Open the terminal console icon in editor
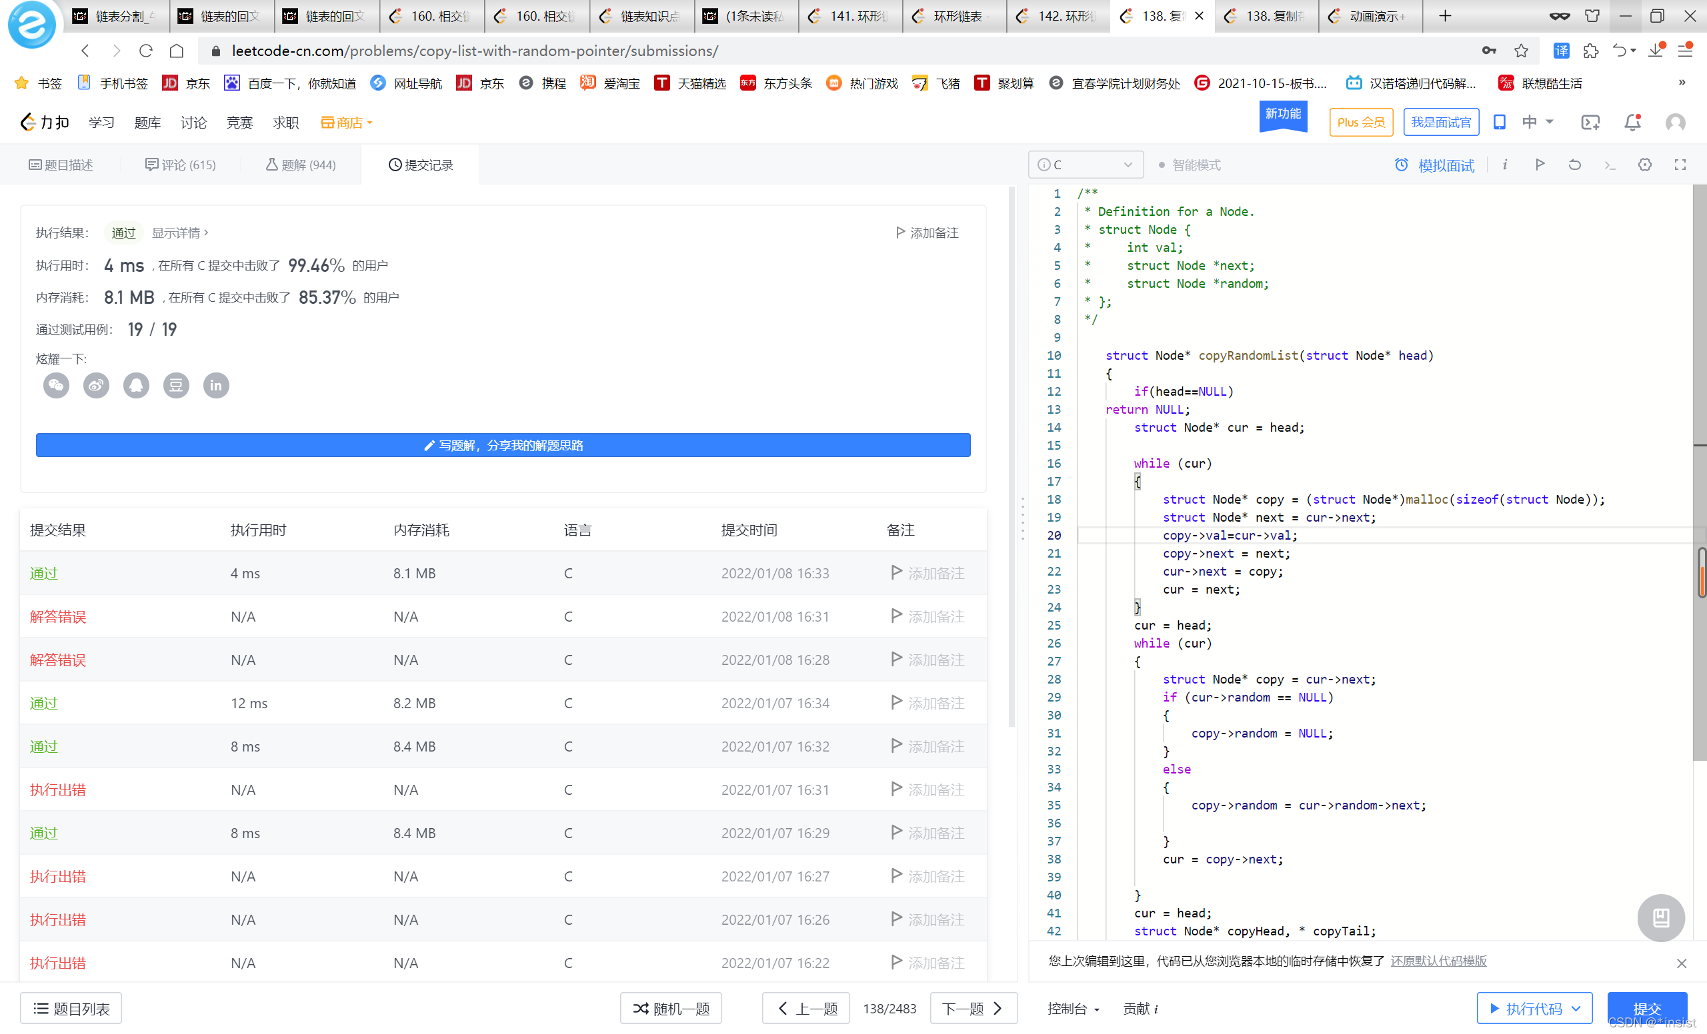The image size is (1707, 1034). pyautogui.click(x=1610, y=165)
